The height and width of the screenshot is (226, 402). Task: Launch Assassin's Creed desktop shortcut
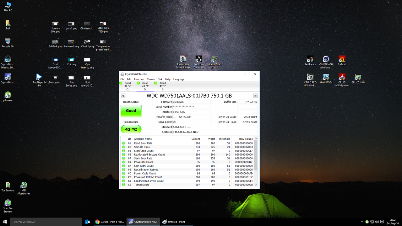pos(198,62)
